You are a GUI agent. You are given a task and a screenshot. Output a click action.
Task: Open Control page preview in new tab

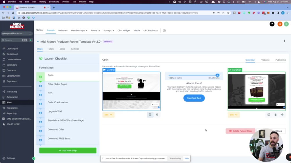(x=150, y=115)
